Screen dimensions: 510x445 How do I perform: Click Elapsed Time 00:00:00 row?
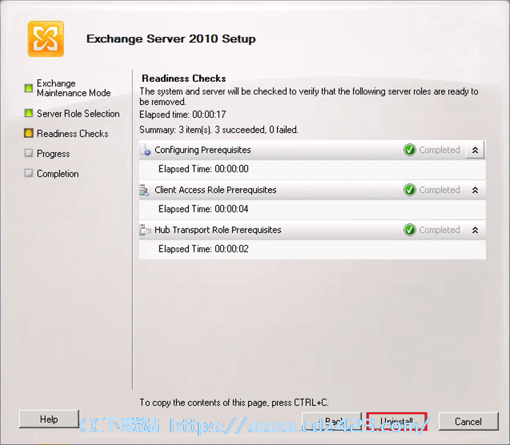tap(313, 169)
